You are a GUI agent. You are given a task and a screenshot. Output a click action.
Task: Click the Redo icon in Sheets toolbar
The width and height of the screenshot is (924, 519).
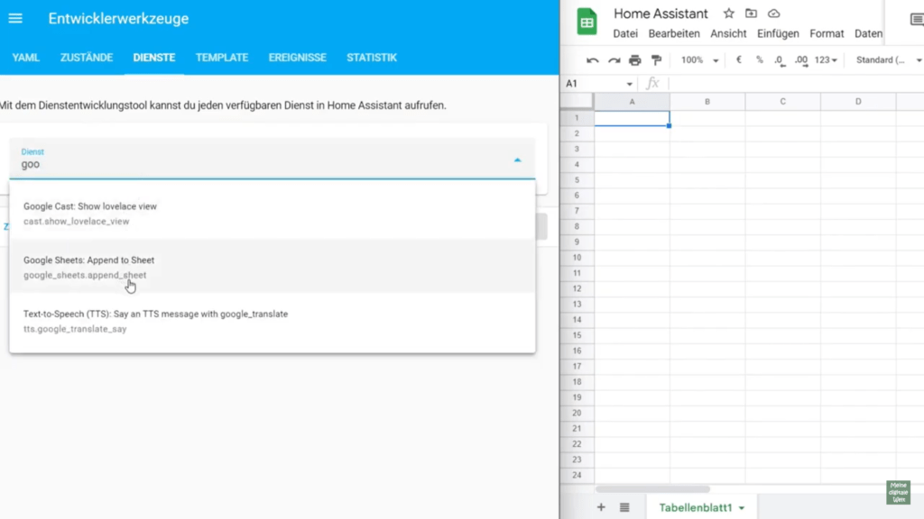pyautogui.click(x=612, y=59)
